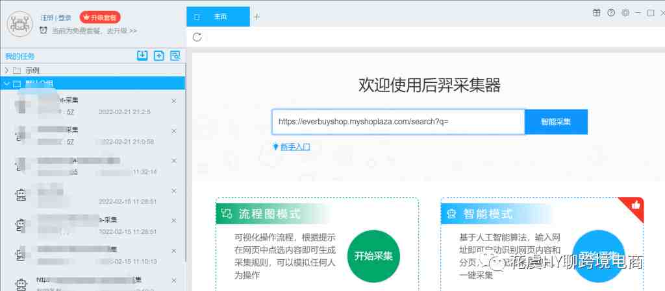Click the red 升级套餐 upgrade button
Image resolution: width=665 pixels, height=291 pixels.
(x=100, y=17)
